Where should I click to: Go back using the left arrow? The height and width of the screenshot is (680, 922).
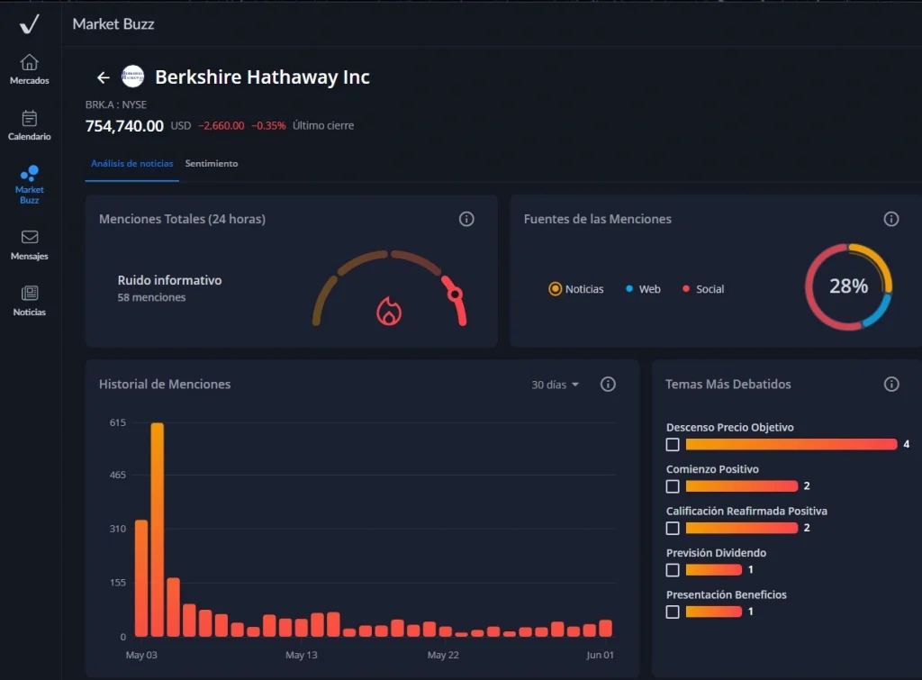(x=104, y=77)
